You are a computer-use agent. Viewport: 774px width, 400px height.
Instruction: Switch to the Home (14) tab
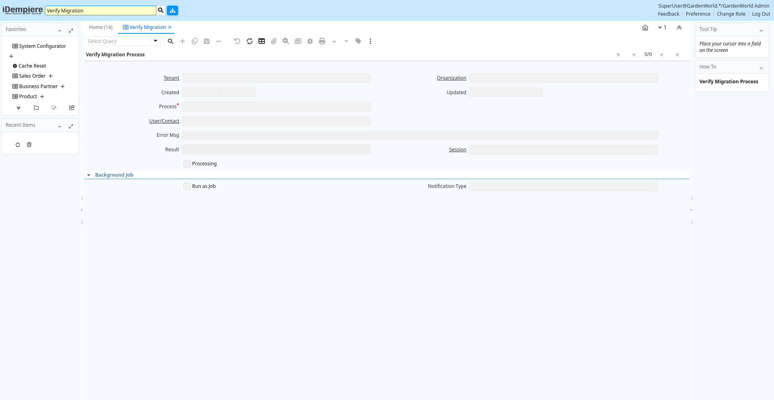101,27
